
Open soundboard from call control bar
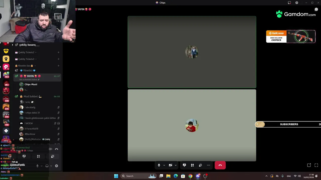(200, 165)
